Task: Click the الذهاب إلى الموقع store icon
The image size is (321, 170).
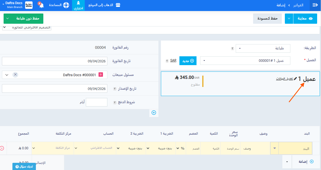Action: click(x=118, y=5)
